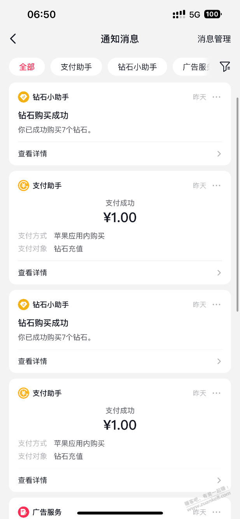Open more options on second 支付助手 card
The height and width of the screenshot is (519, 240).
pos(217,393)
